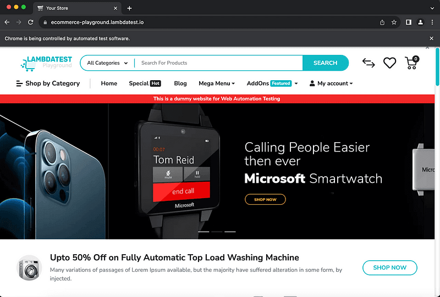
Task: Click the page vertical scrollbar thumb
Action: coord(437,66)
